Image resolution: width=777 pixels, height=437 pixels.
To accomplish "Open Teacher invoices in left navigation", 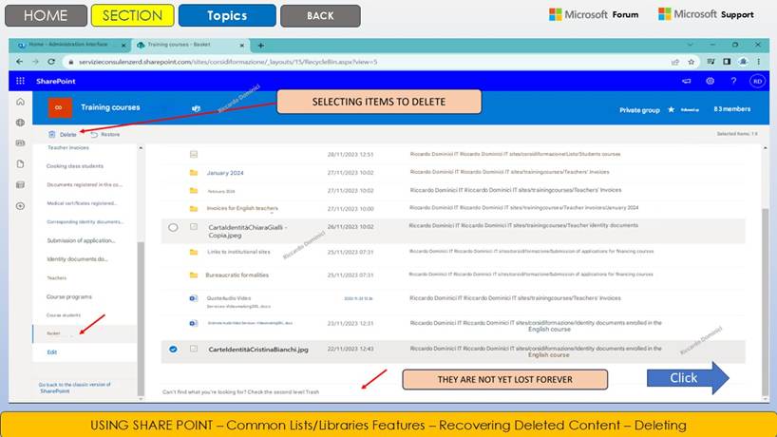I will pos(67,147).
